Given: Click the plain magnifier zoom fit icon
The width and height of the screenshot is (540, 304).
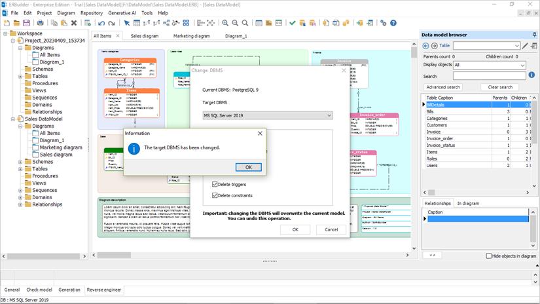Looking at the screenshot, I should tap(245, 23).
